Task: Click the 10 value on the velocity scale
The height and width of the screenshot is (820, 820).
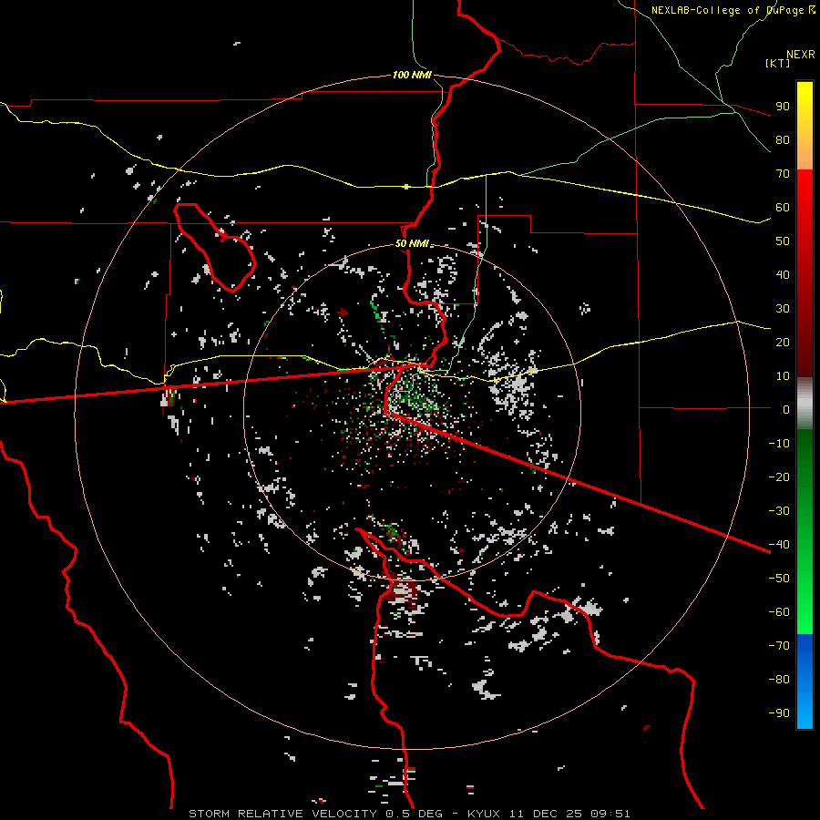Action: (x=783, y=376)
